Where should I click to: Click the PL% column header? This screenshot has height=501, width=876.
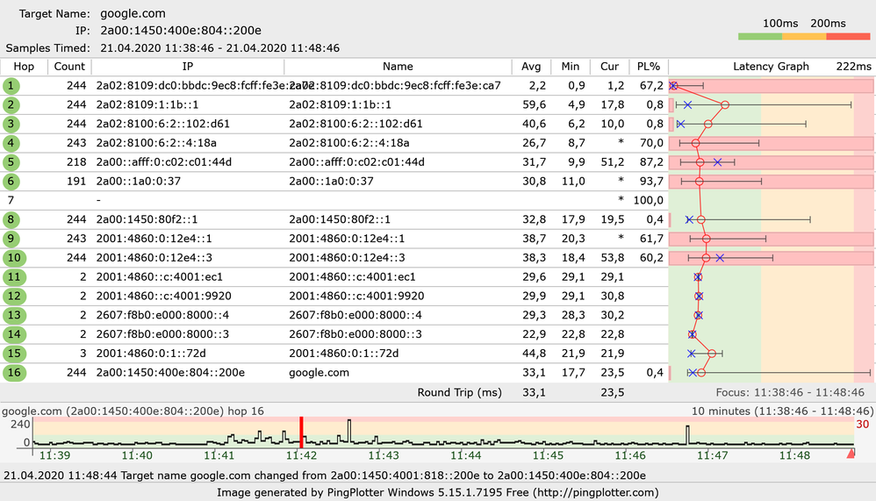[649, 67]
